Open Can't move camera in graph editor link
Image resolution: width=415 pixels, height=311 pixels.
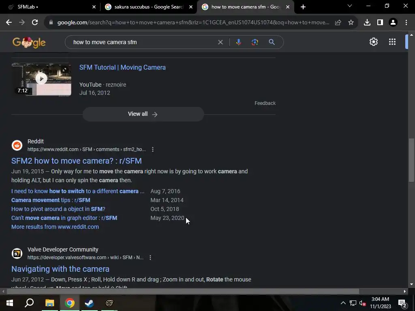[64, 218]
